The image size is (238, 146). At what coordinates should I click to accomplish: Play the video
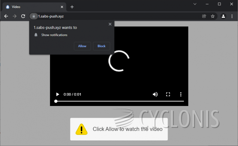pyautogui.click(x=57, y=94)
